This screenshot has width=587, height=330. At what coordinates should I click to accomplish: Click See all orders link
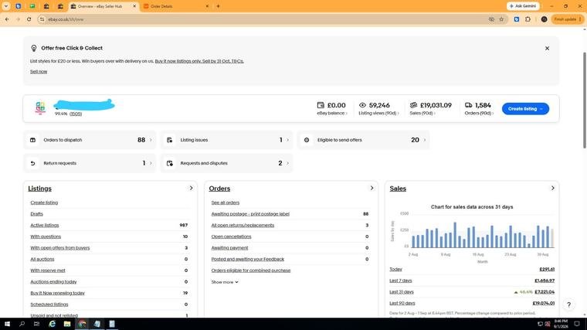[x=226, y=202]
